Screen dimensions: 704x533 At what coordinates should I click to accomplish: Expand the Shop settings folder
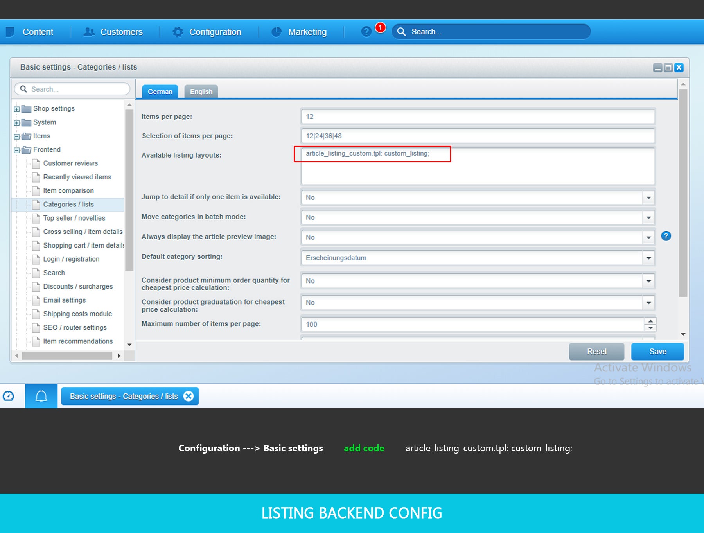tap(17, 109)
